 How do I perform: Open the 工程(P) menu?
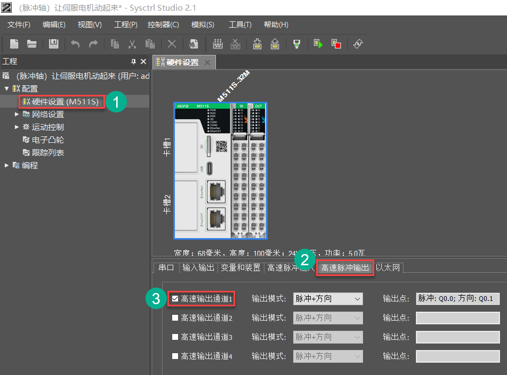click(126, 25)
